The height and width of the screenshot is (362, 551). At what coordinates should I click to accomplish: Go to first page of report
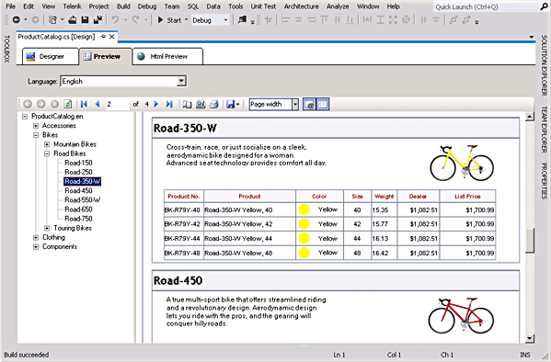point(84,104)
